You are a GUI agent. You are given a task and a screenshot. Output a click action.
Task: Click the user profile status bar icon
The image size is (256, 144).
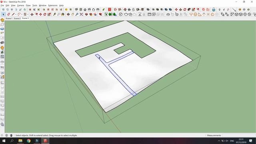tap(11, 135)
